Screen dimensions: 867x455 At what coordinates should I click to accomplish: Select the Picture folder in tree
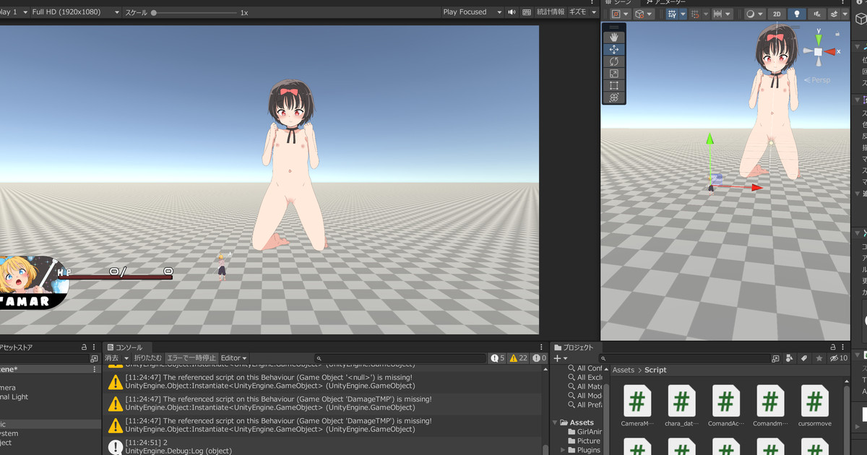(584, 441)
